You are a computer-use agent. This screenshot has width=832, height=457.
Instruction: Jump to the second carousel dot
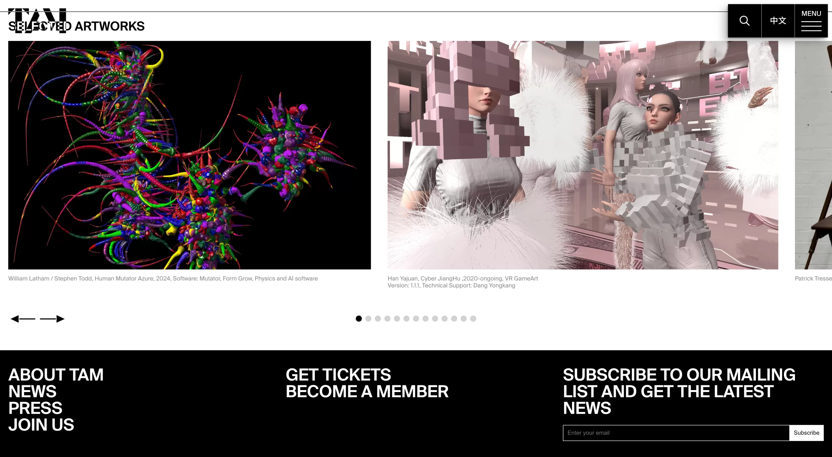click(x=368, y=319)
